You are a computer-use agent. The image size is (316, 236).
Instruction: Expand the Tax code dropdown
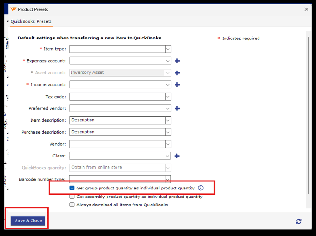168,97
